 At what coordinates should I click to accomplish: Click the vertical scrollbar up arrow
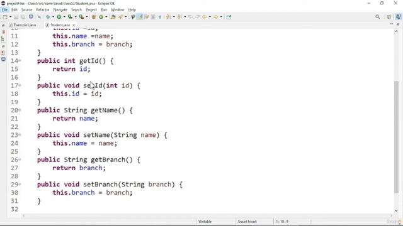tap(396, 31)
